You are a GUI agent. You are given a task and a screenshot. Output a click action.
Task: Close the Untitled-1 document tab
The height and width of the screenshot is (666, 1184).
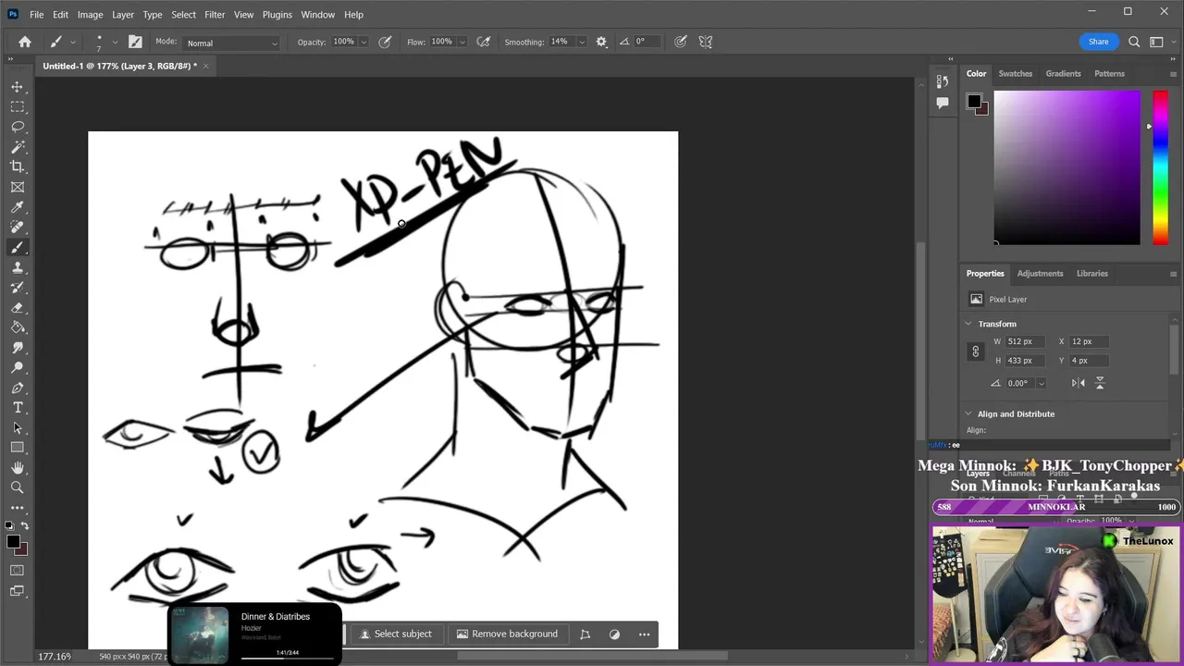click(205, 66)
